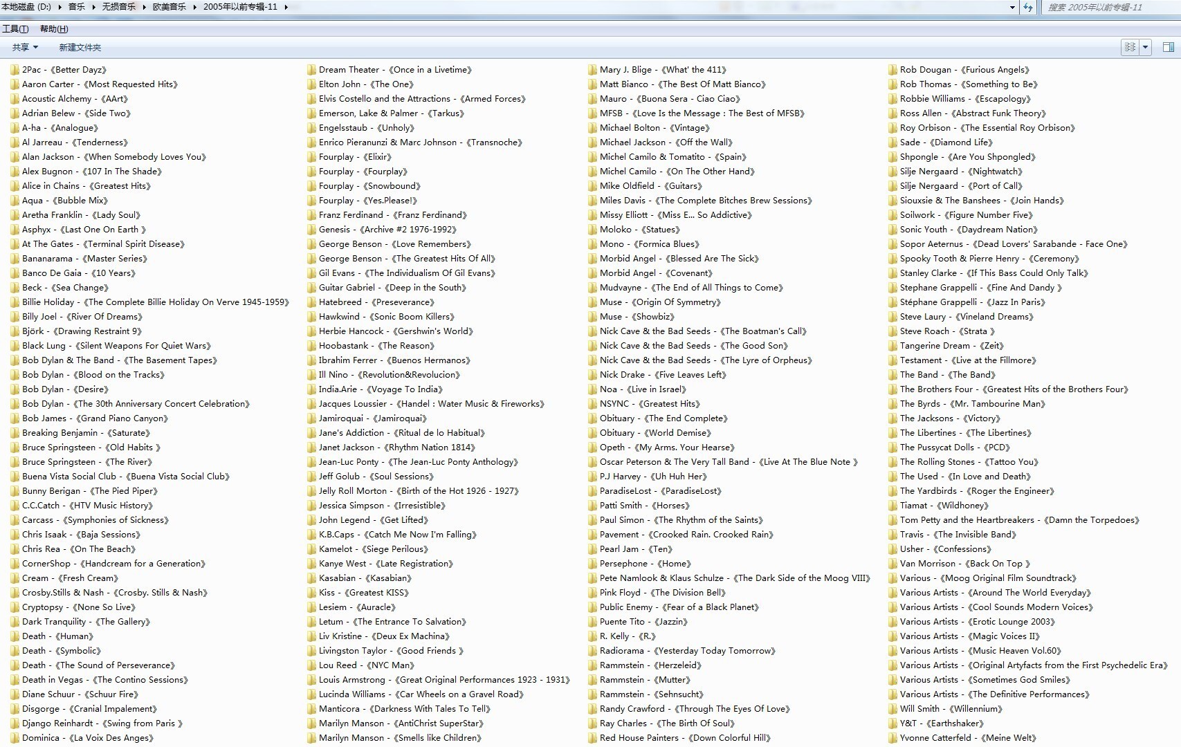
Task: Select the folder icon of Dream Theater album
Action: (312, 70)
